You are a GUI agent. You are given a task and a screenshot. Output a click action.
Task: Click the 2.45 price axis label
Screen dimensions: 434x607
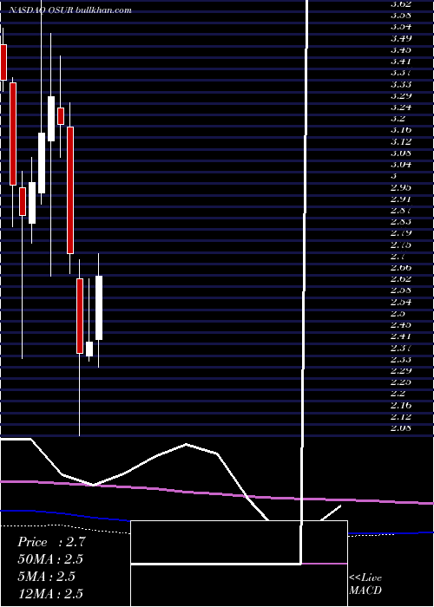(401, 325)
